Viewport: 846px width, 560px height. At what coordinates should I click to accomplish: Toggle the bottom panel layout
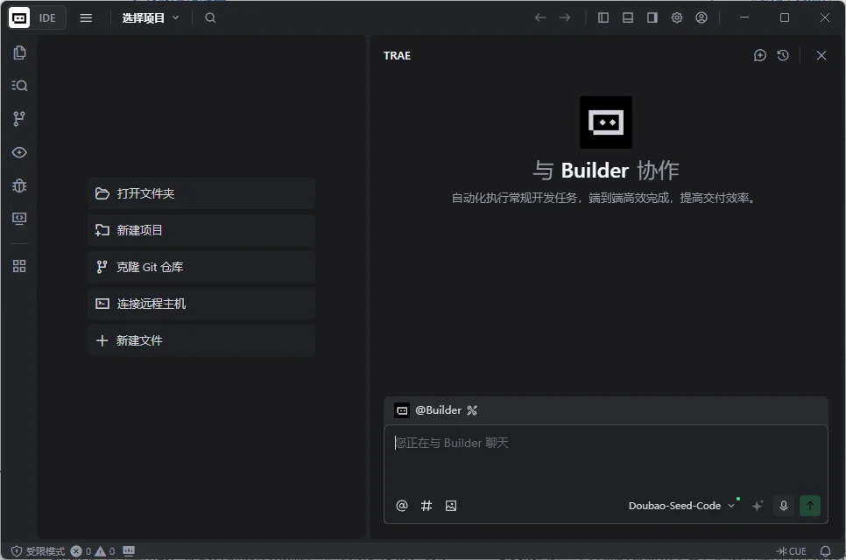pyautogui.click(x=628, y=17)
